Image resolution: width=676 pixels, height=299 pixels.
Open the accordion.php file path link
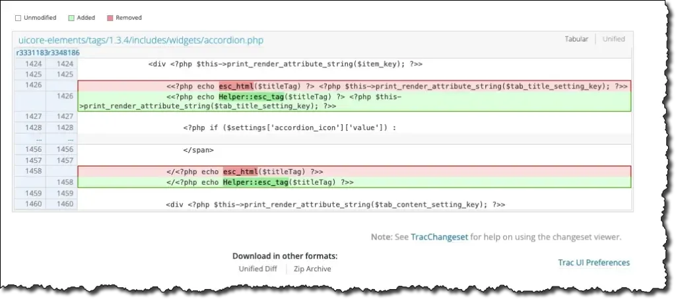141,40
